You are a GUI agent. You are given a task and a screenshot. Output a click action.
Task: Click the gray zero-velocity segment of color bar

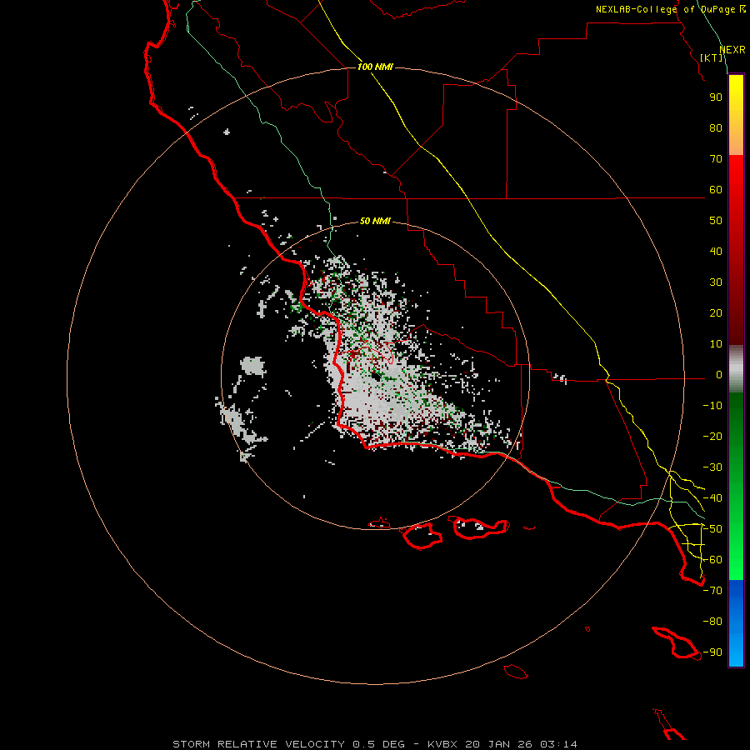736,369
